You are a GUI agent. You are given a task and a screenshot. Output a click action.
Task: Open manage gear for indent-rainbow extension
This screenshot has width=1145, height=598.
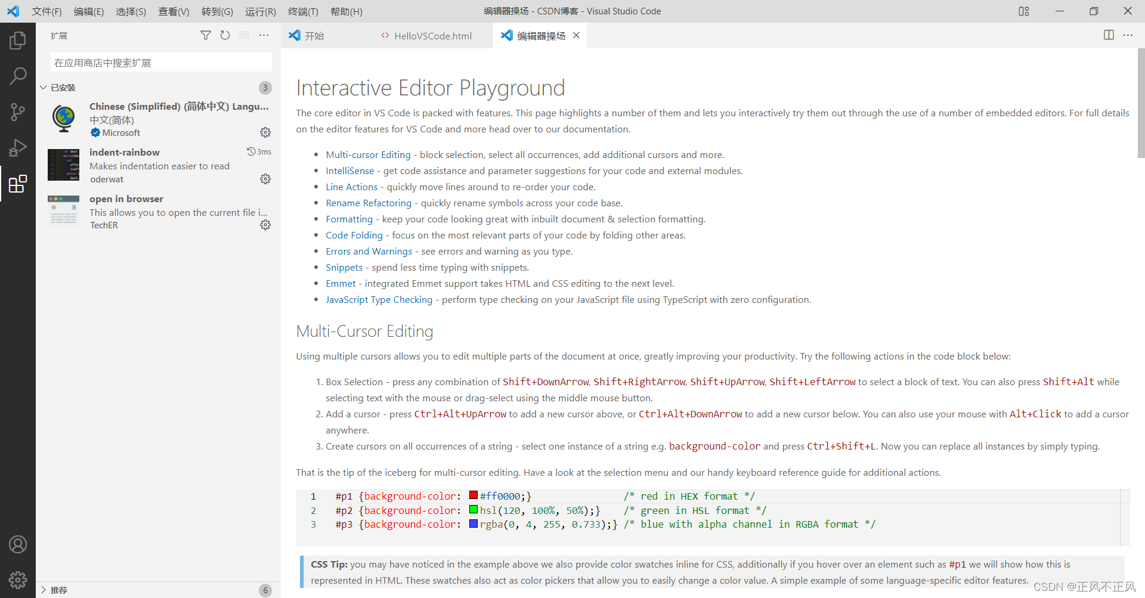265,179
